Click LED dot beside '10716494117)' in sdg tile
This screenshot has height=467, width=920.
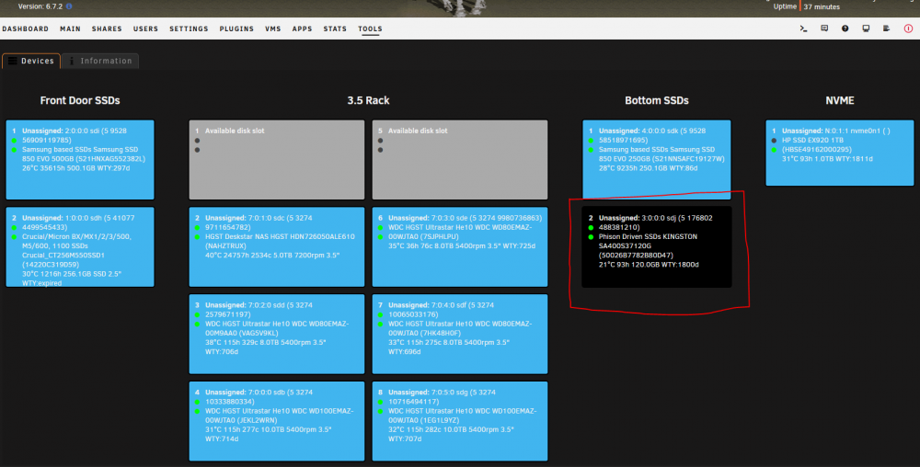[x=380, y=402]
